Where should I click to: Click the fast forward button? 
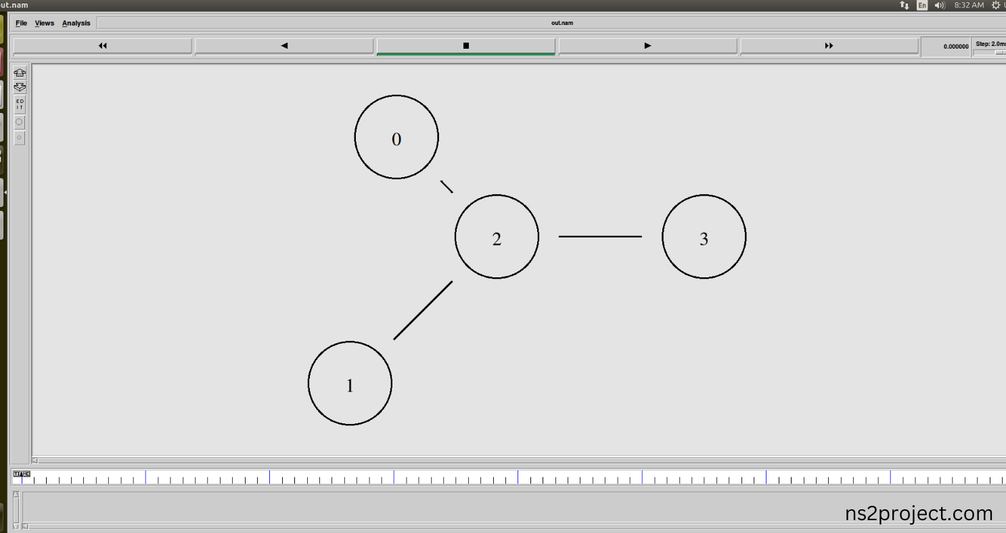pyautogui.click(x=829, y=46)
